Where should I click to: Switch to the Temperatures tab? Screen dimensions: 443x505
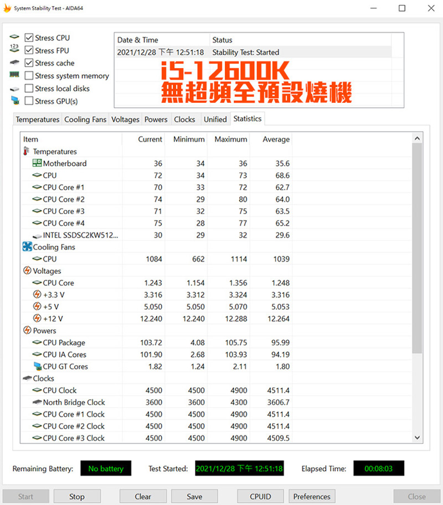(38, 119)
